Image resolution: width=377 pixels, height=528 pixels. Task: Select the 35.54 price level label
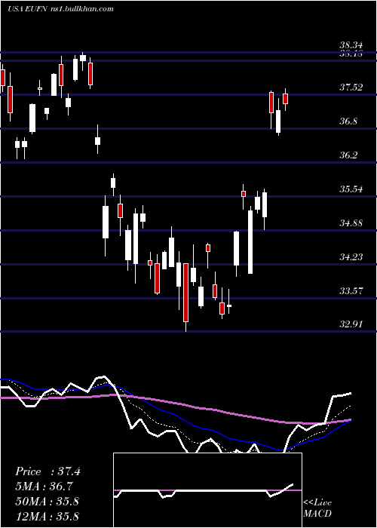tap(351, 189)
